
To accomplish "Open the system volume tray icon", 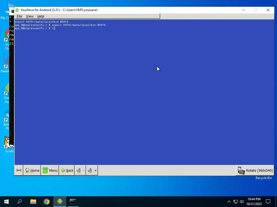I will pos(242,202).
